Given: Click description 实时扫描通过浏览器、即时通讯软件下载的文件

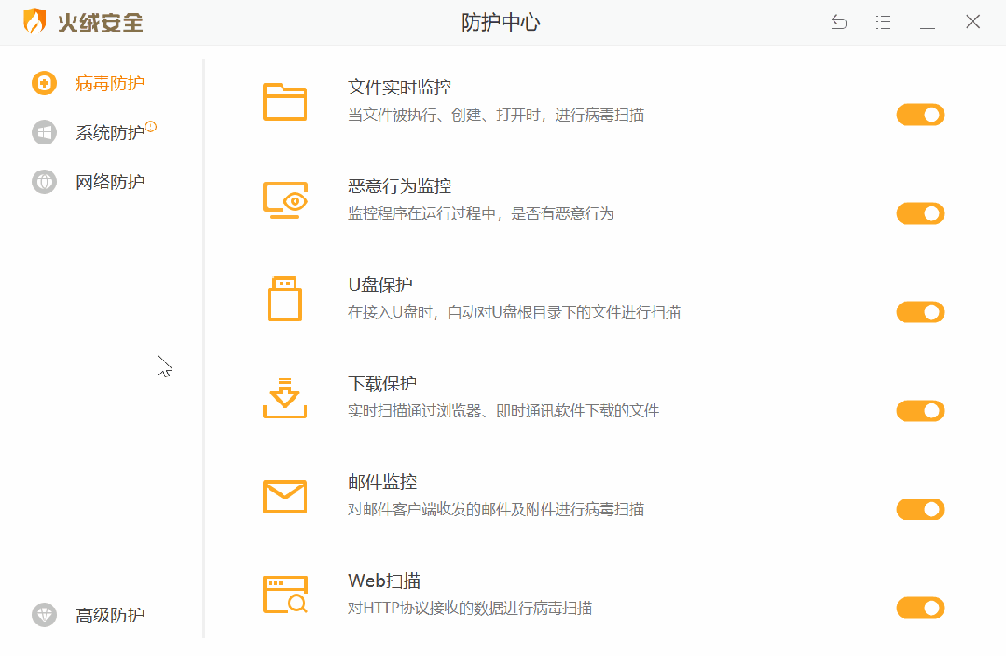Looking at the screenshot, I should (x=503, y=411).
